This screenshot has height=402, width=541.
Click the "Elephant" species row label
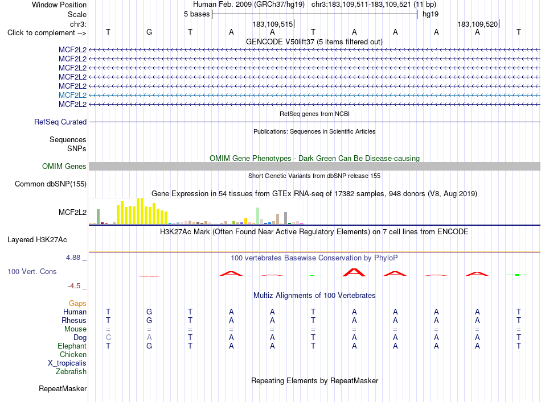(72, 346)
